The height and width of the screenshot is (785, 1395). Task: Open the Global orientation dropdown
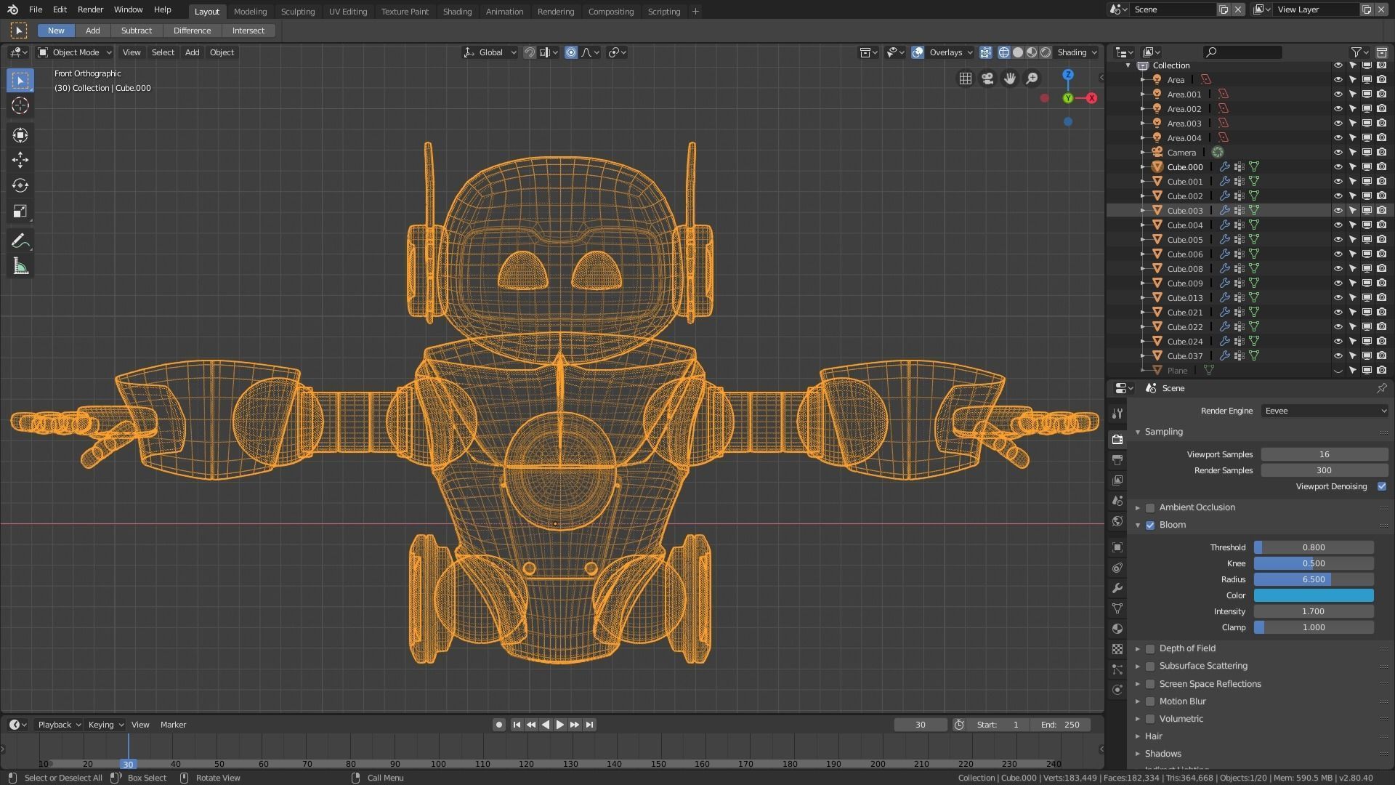tap(490, 52)
